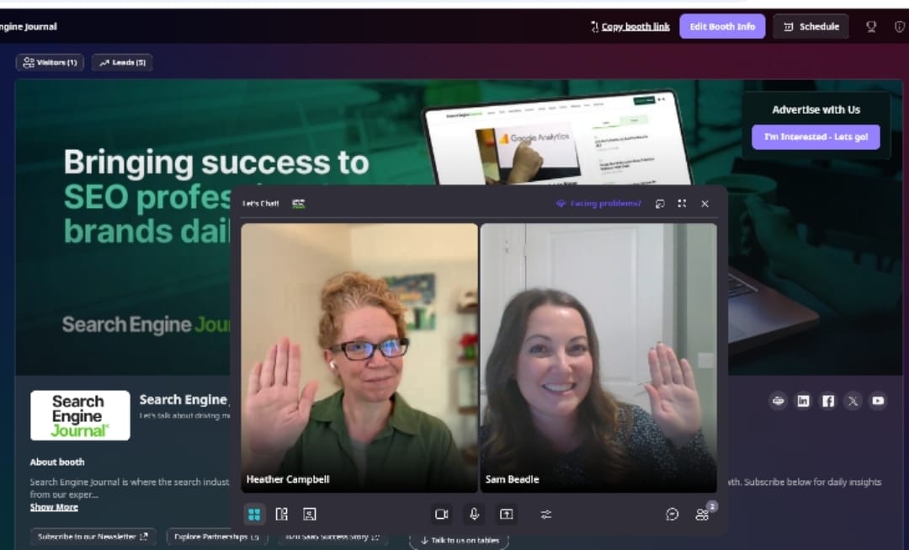Close the Let's Chat window
Viewport: 909px width, 550px height.
(705, 204)
